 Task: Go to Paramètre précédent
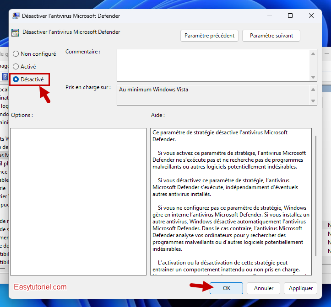(209, 36)
